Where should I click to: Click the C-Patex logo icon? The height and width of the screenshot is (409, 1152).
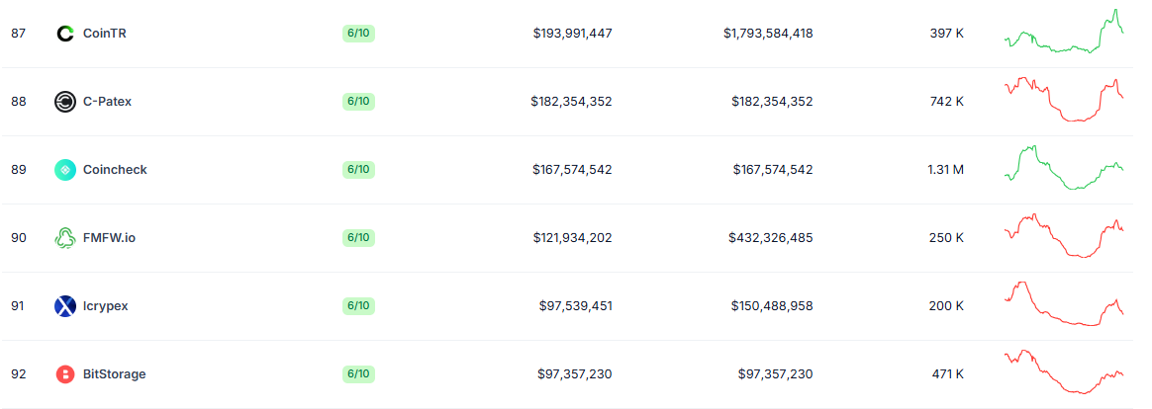pos(65,101)
